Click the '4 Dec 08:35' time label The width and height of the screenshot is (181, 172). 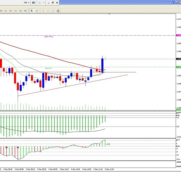[8, 169]
